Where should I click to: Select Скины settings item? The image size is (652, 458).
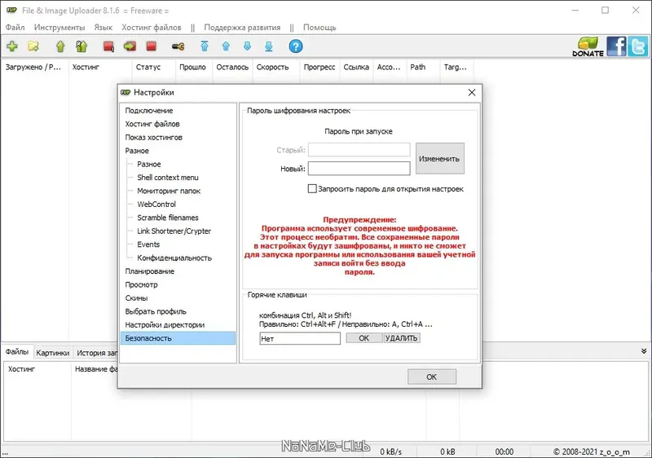pyautogui.click(x=136, y=298)
